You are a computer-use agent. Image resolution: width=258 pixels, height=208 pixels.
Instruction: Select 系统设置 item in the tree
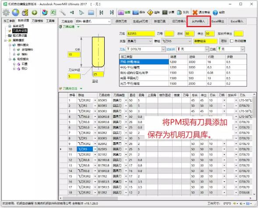tap(18, 26)
